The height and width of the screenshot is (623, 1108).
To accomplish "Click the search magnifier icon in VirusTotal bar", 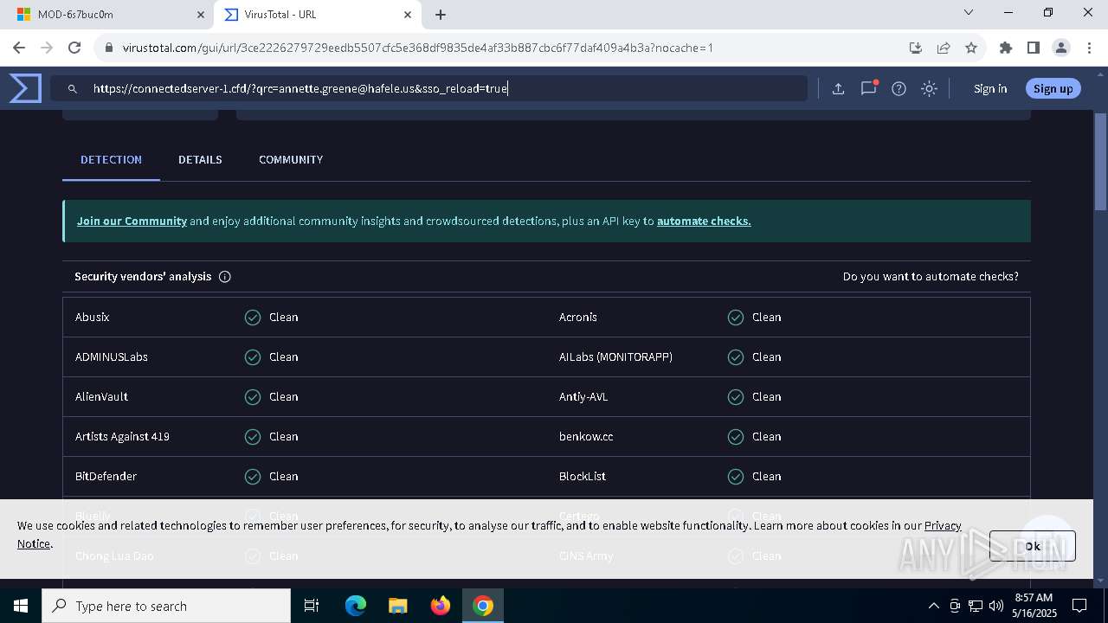I will [73, 88].
